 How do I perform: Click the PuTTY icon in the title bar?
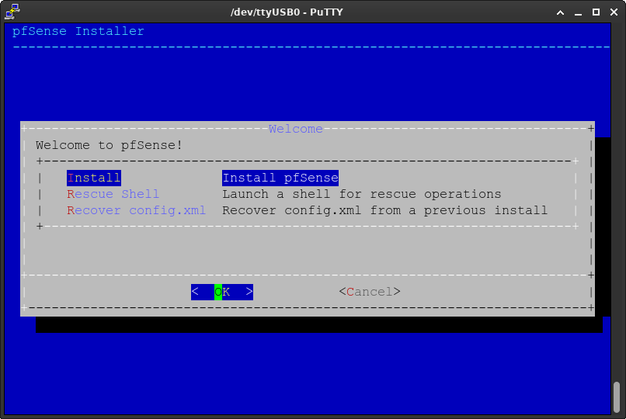click(12, 12)
